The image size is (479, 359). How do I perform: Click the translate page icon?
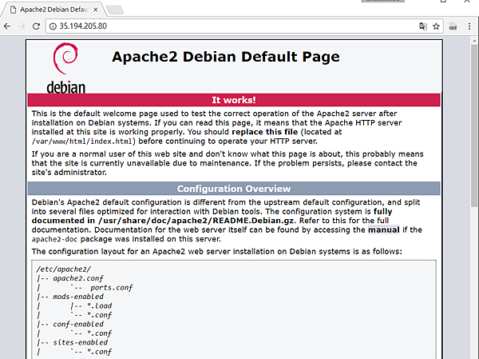(x=423, y=26)
